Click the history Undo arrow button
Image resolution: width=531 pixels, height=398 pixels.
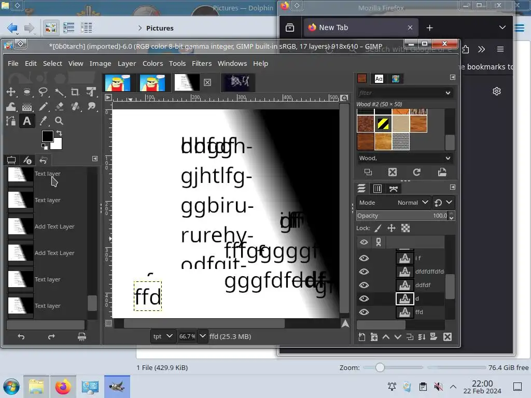(x=21, y=337)
